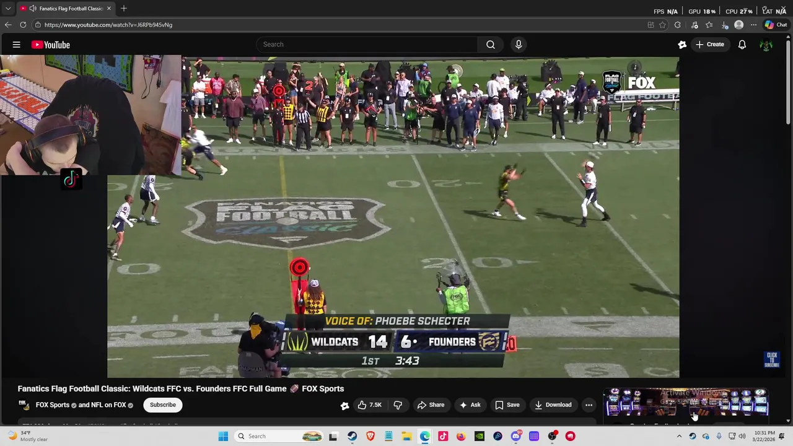This screenshot has height=446, width=793.
Task: Save the video to a playlist
Action: click(x=507, y=405)
